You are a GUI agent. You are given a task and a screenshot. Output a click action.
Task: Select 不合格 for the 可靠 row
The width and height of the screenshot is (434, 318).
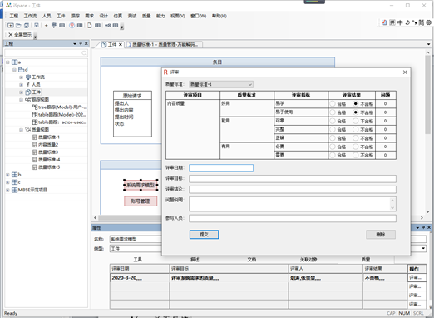[356, 121]
